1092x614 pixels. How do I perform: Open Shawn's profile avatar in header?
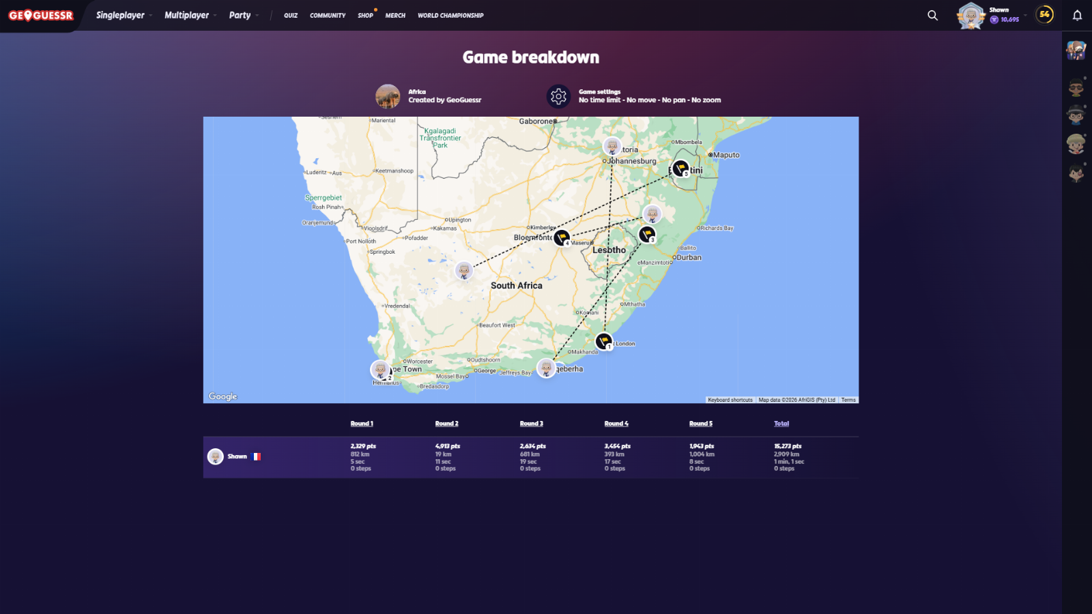pyautogui.click(x=971, y=15)
